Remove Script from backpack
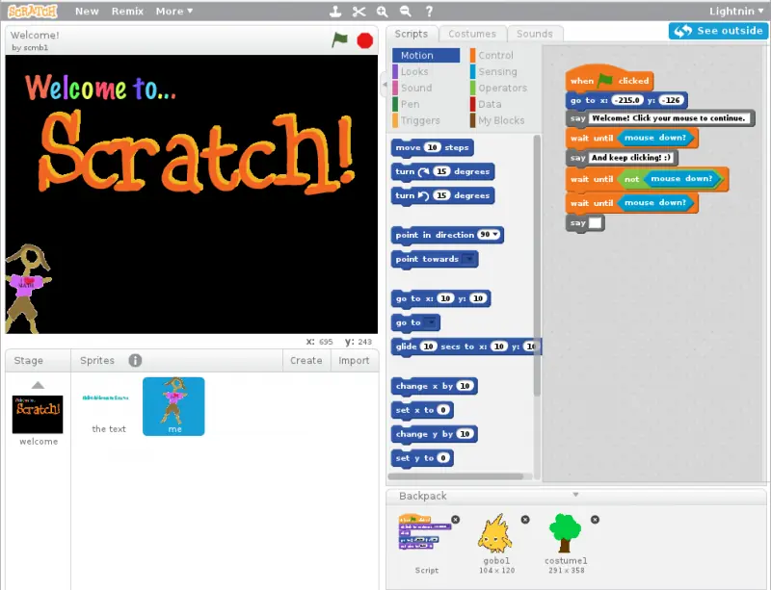 tap(456, 520)
